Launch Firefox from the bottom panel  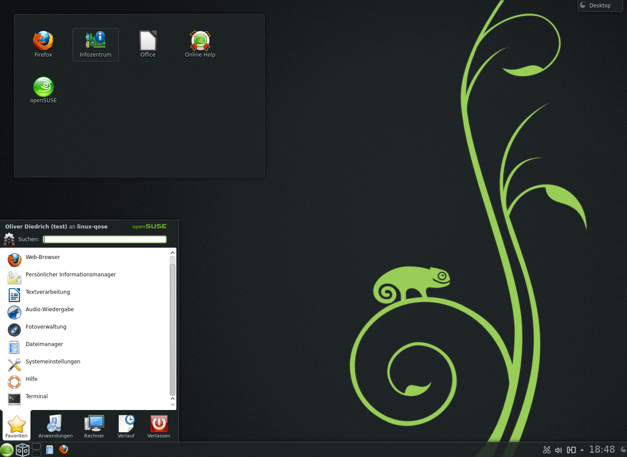point(64,449)
